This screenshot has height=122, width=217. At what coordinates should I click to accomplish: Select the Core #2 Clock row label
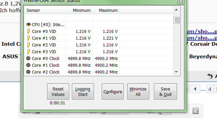pyautogui.click(x=46, y=72)
